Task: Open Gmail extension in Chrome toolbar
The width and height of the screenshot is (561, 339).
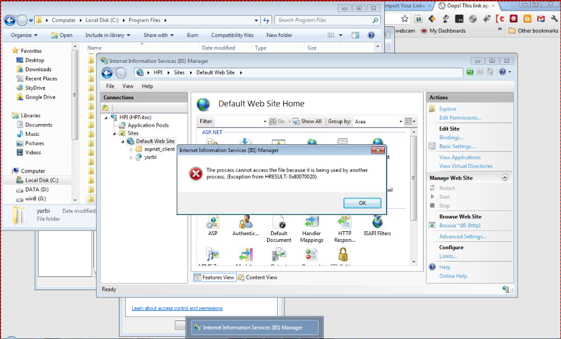Action: coord(540,19)
